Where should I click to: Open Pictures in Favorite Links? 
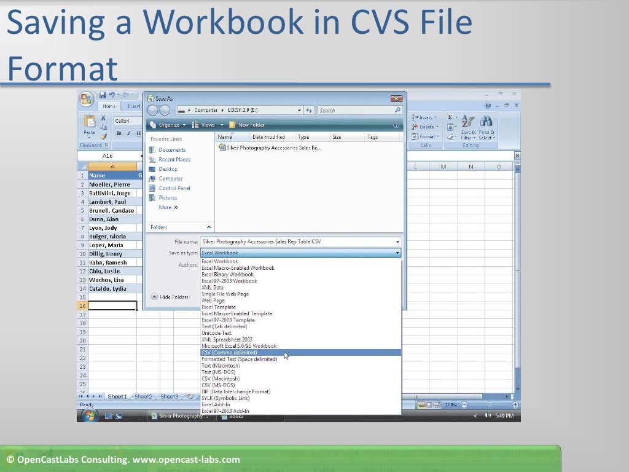tap(168, 197)
